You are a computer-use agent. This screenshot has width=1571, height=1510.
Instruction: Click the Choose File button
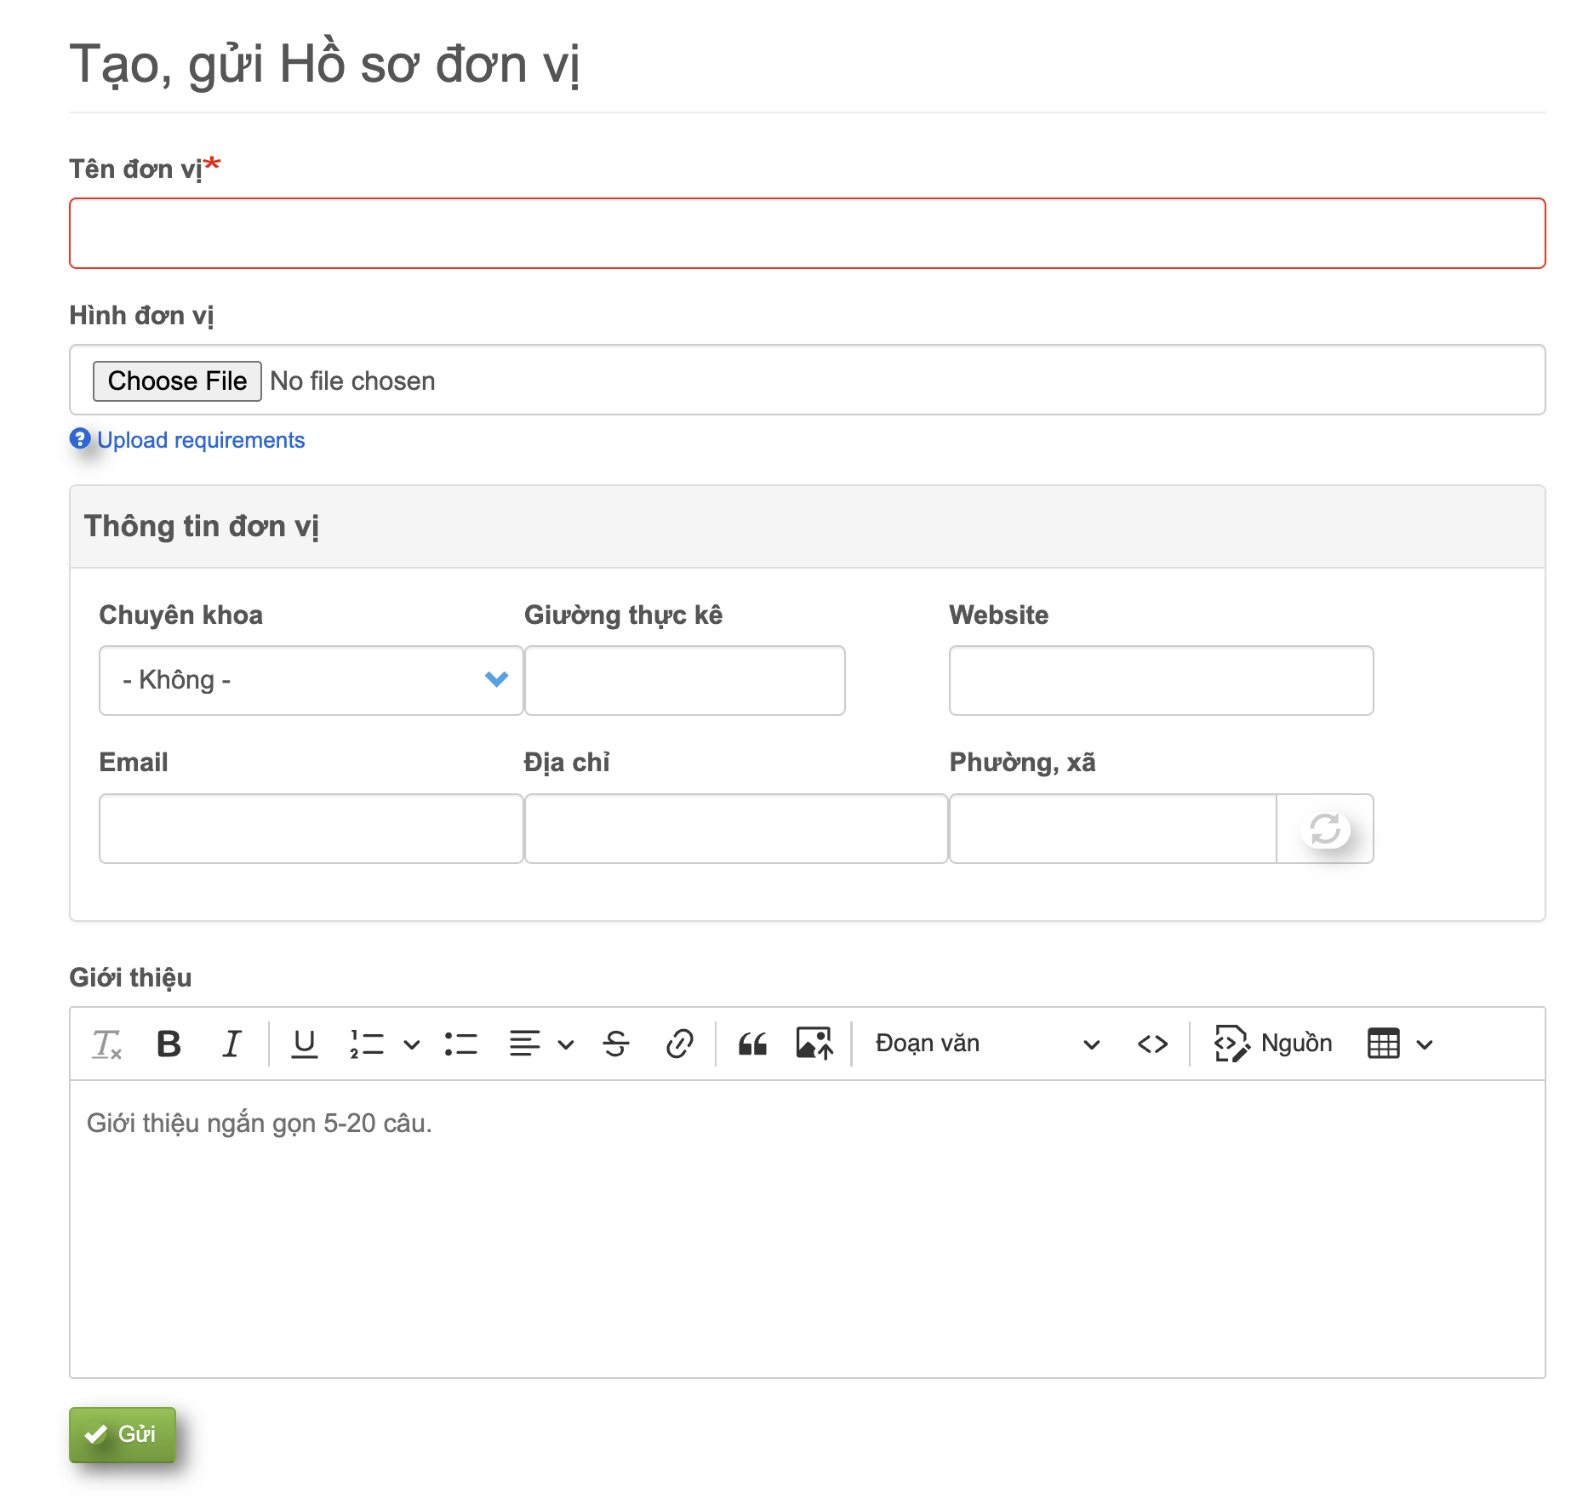[x=177, y=380]
